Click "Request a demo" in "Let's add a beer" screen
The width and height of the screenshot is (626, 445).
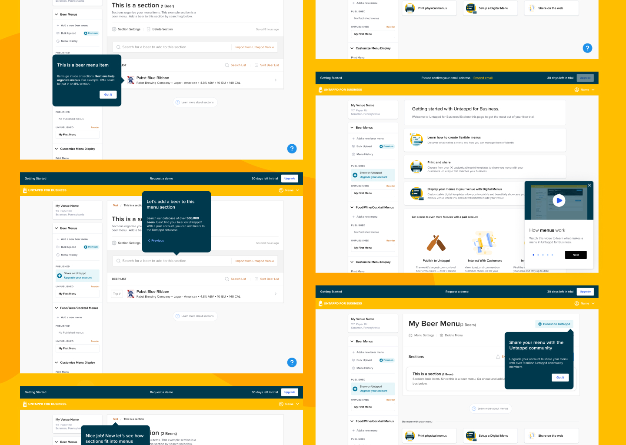(161, 179)
